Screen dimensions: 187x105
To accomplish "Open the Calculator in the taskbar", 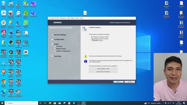I will point(69,103).
